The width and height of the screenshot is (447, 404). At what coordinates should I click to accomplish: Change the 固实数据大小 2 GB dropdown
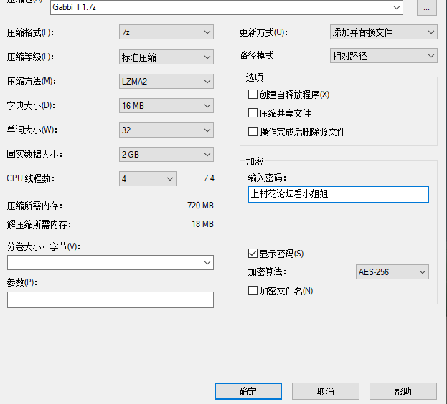click(x=166, y=154)
